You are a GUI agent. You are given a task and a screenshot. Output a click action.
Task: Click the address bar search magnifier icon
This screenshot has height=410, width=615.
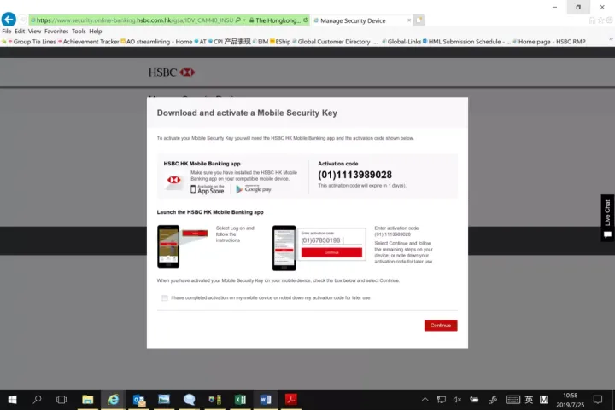(237, 20)
